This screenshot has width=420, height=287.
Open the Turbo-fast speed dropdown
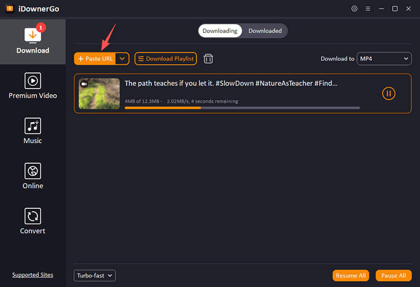94,275
